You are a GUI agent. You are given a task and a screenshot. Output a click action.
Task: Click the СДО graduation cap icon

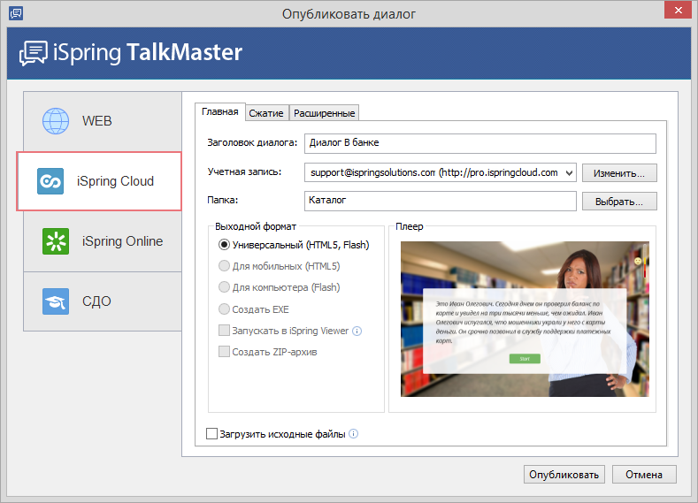point(56,301)
